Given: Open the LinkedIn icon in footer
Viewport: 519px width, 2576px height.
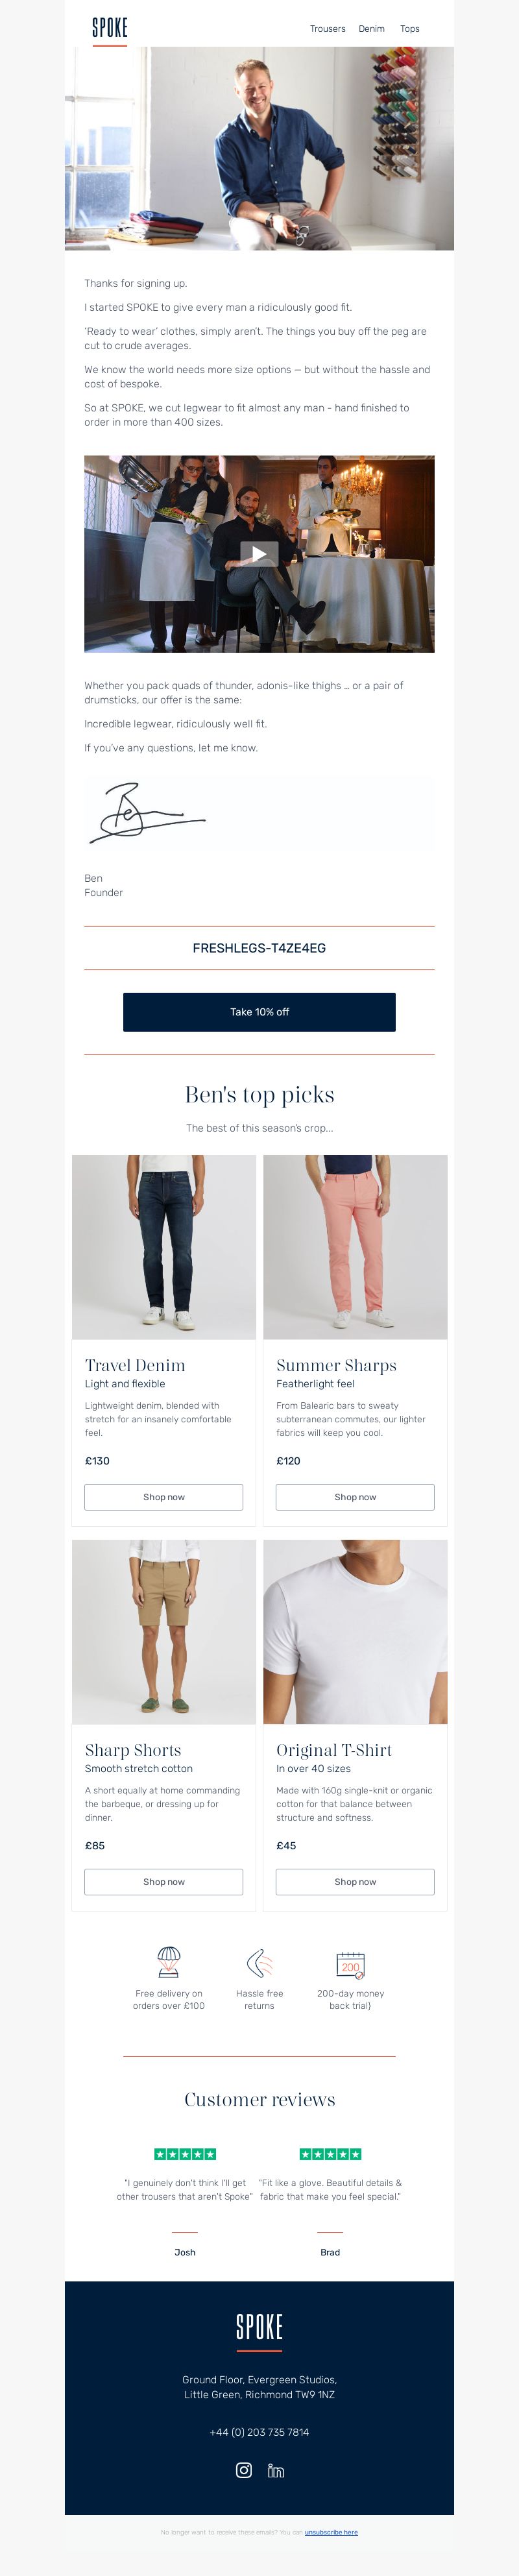Looking at the screenshot, I should tap(276, 2470).
